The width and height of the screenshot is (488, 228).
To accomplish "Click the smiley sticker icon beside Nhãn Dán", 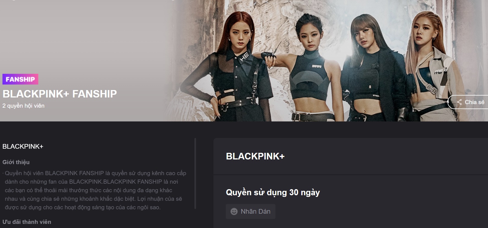I will (x=234, y=211).
